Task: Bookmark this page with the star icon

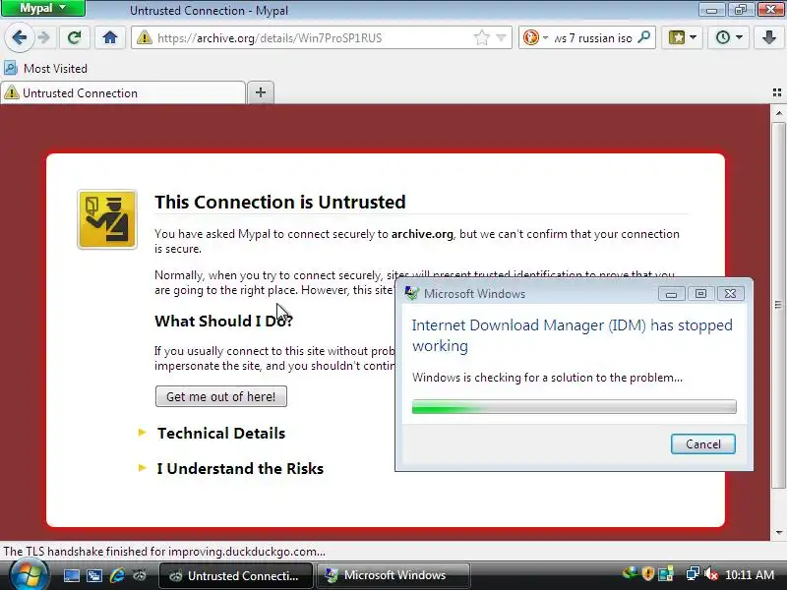Action: pos(481,37)
